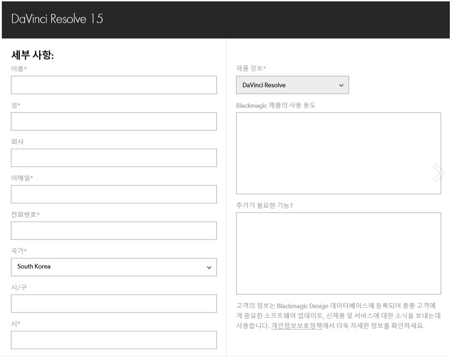
Task: Click the 이메일 (email) input field
Action: point(114,194)
